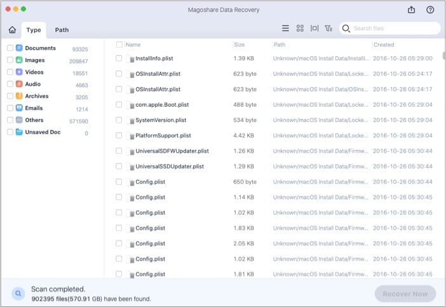Viewport: 446px width, 307px height.
Task: Check the UniversalSDFWUpdater.plist row checkbox
Action: [x=119, y=151]
